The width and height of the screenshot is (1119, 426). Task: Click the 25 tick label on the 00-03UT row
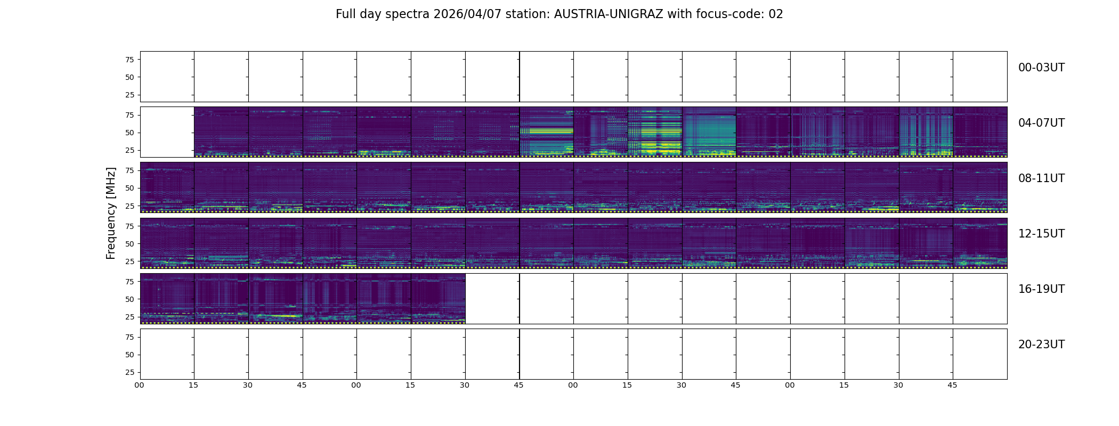pyautogui.click(x=129, y=95)
